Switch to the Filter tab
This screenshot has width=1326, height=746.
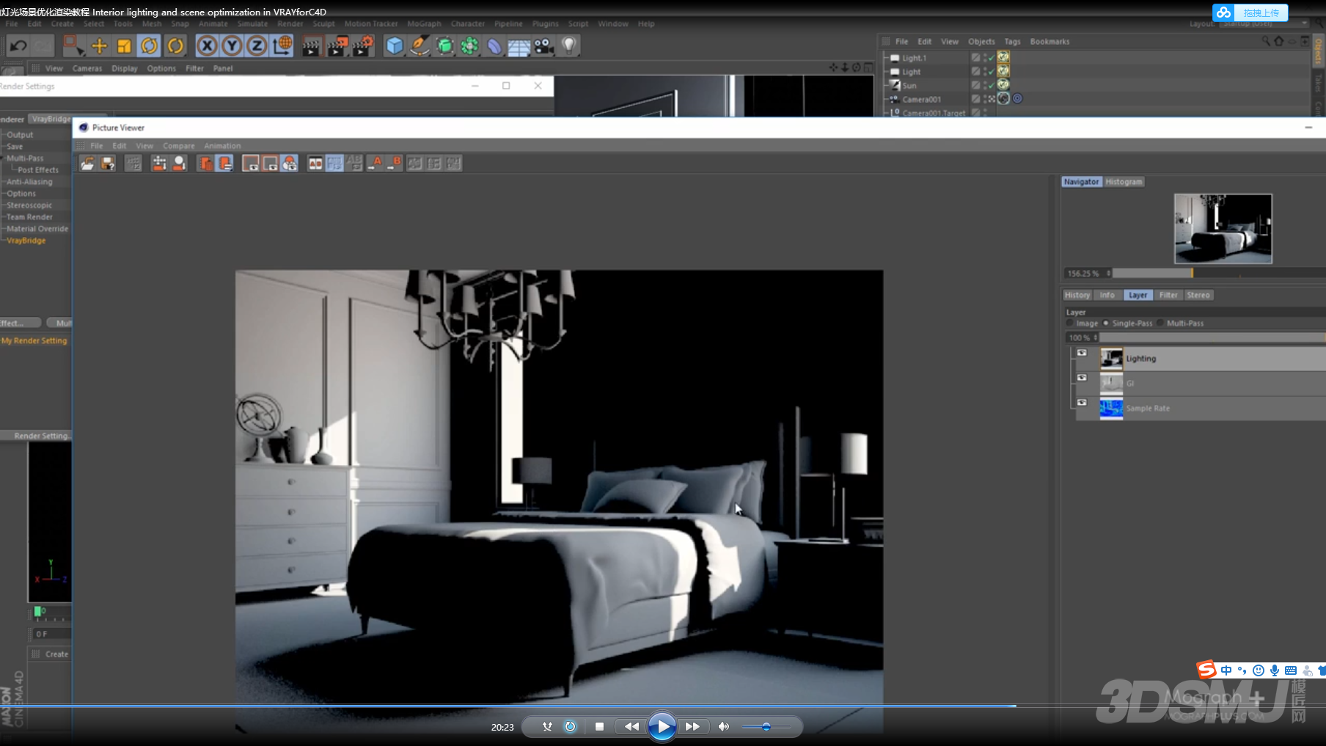coord(1168,295)
